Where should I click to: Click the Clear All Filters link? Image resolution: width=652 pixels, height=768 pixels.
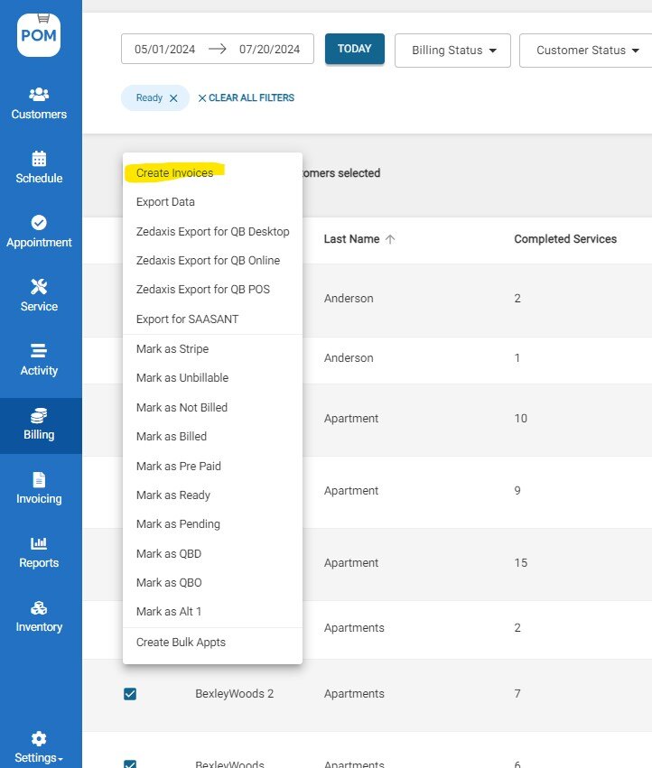pos(247,98)
